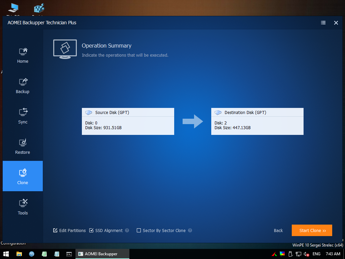Click the source Disk: 0 text
This screenshot has width=345, height=259.
click(x=91, y=123)
